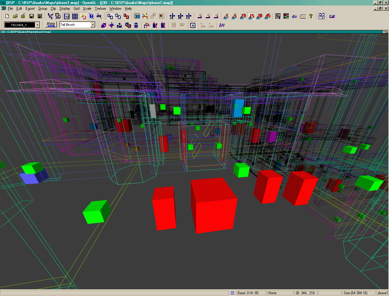Screen dimensions: 389x296
Task: Click the status bar question mark icon
Action: (232, 293)
